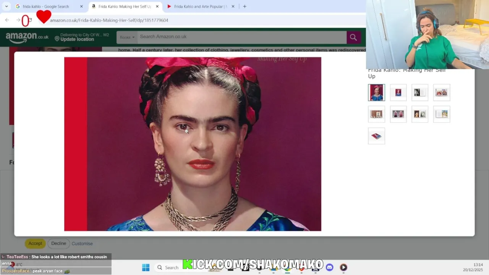Open the Amazon.co.uk home logo
This screenshot has width=489, height=275.
(x=27, y=37)
